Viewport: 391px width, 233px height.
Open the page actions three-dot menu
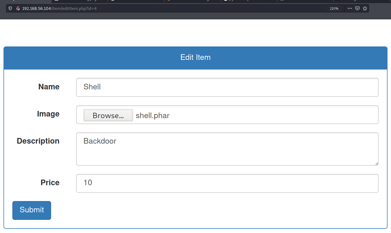point(350,8)
